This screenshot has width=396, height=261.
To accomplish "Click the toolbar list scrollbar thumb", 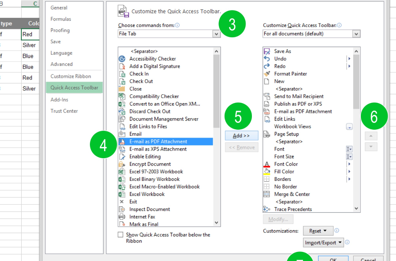I will 356,82.
